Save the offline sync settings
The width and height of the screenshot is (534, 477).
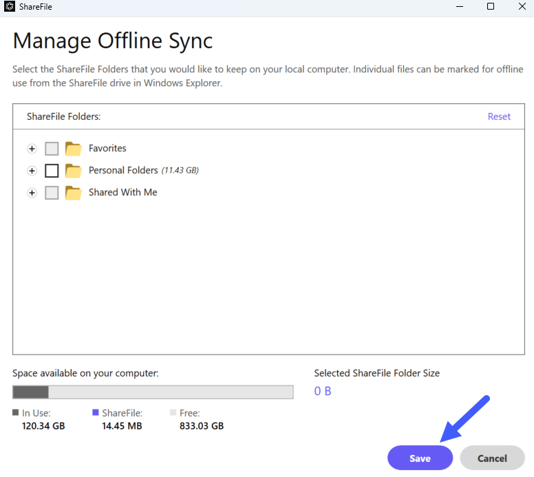click(420, 458)
